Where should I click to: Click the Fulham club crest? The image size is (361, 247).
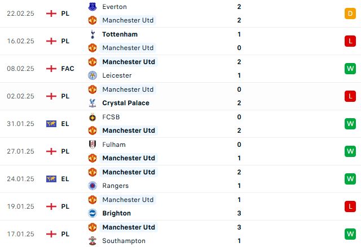93,145
